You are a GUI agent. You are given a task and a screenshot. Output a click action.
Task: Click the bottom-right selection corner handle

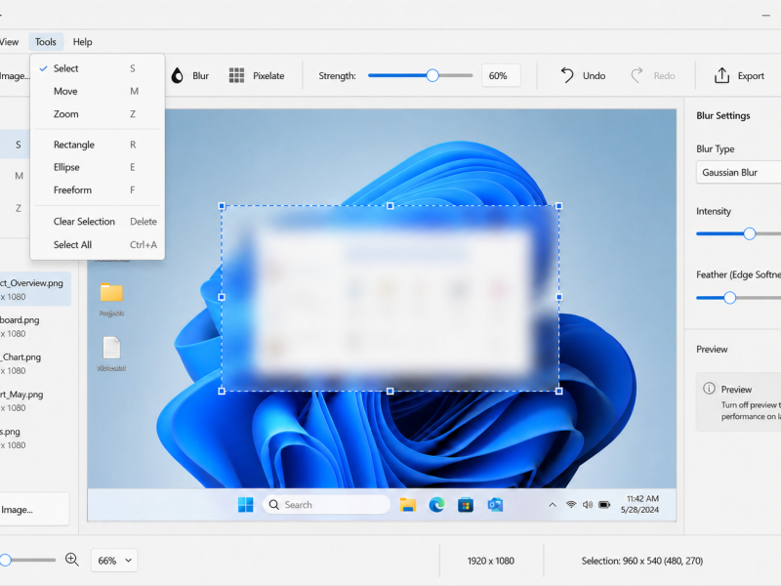[558, 392]
